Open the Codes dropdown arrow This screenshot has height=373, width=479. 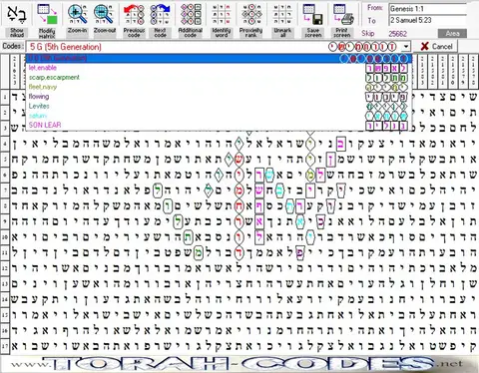pyautogui.click(x=406, y=47)
